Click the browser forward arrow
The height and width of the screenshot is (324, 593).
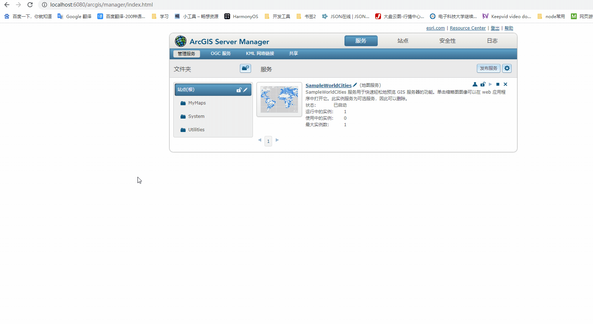click(18, 5)
